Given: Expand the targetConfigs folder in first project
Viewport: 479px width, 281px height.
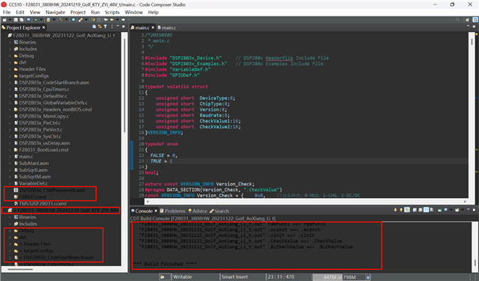Looking at the screenshot, I should pos(10,76).
